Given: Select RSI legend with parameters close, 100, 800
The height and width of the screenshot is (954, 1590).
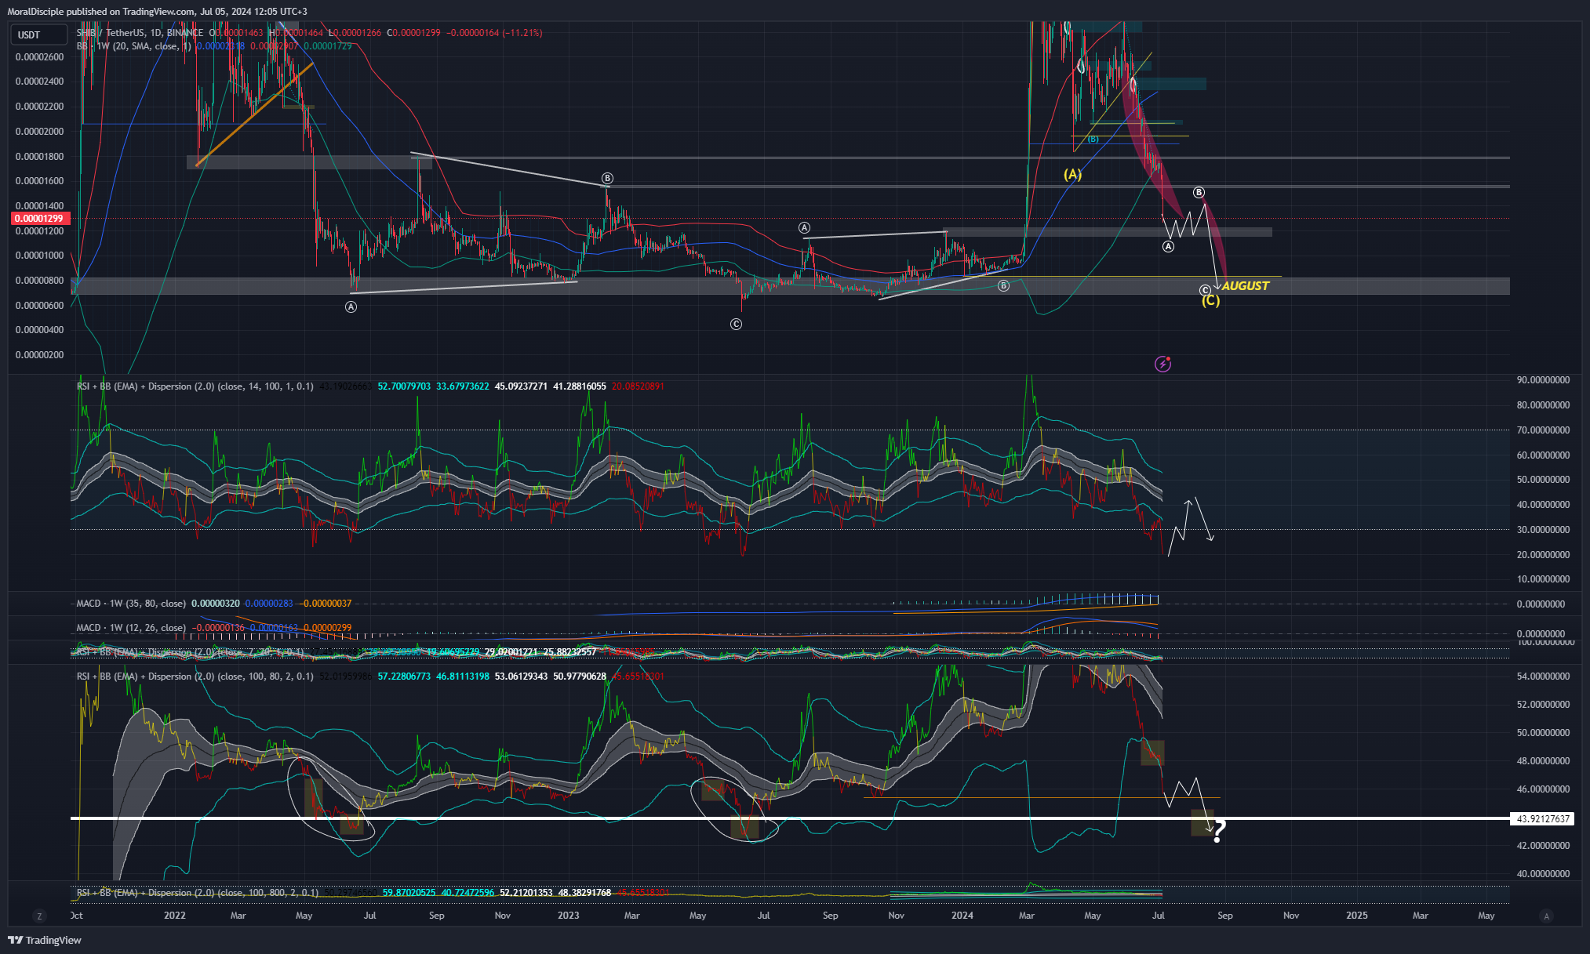Looking at the screenshot, I should 198,893.
